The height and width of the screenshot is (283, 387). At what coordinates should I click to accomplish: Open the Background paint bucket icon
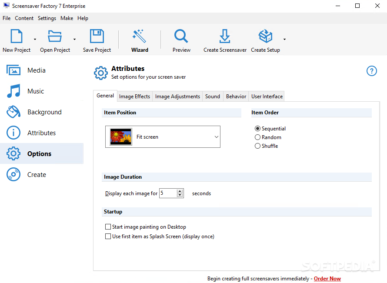click(13, 112)
